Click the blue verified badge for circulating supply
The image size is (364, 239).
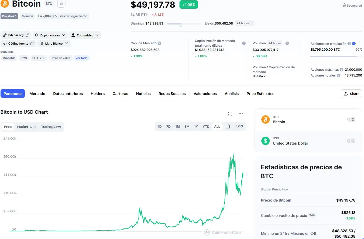(x=354, y=44)
